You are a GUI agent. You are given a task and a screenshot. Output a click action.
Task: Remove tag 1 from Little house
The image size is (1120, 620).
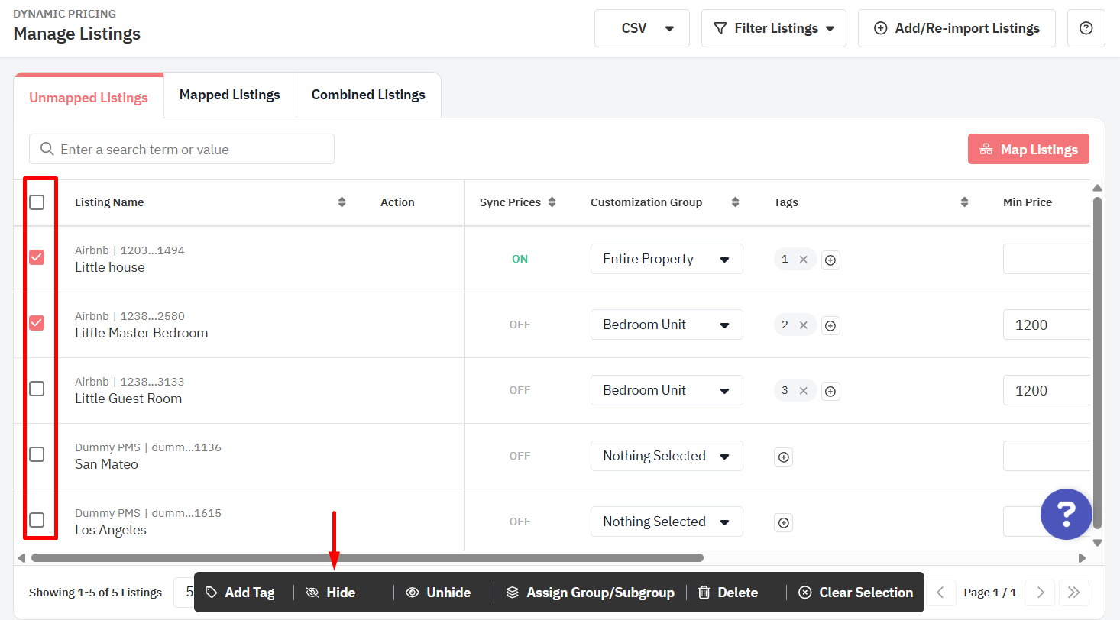pos(803,260)
